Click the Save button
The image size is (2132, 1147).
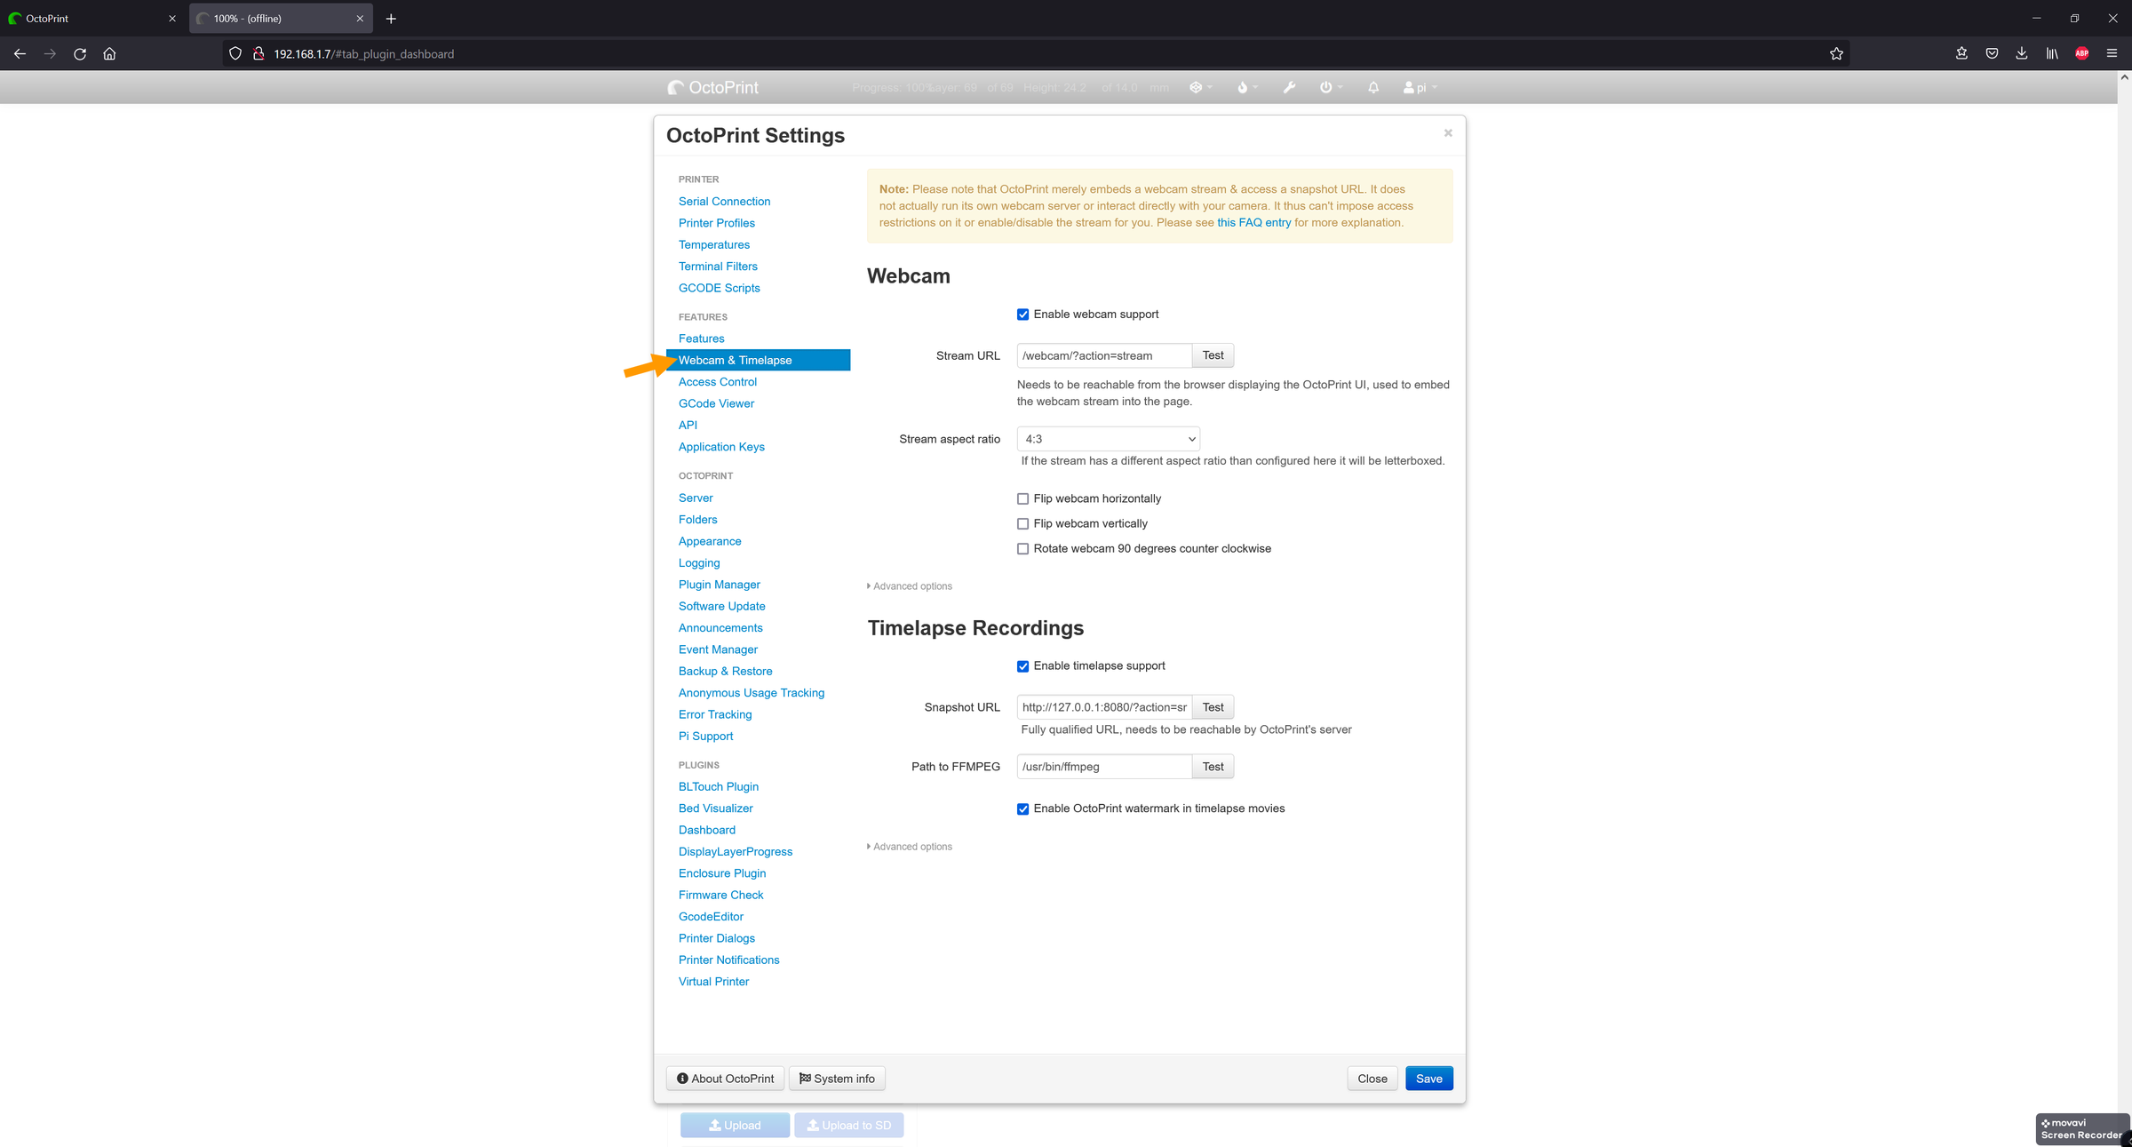(1428, 1078)
